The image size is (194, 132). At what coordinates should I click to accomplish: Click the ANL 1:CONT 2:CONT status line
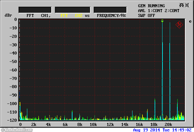coord(159,11)
